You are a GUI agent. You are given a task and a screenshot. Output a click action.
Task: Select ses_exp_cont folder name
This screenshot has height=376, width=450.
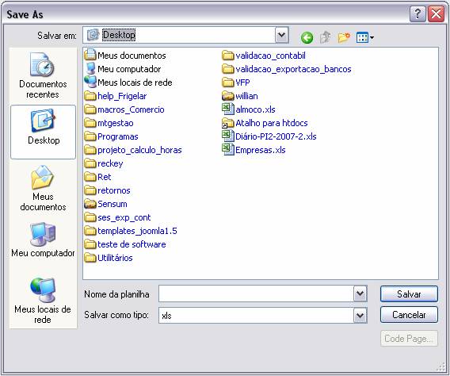124,217
